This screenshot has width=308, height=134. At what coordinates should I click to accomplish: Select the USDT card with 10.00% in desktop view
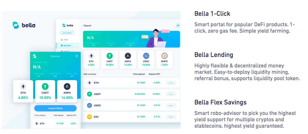click(109, 60)
